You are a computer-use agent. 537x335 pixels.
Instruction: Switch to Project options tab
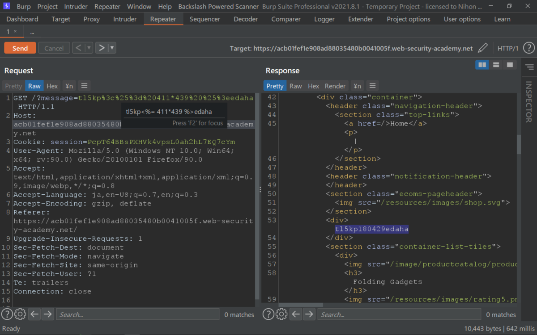coord(409,19)
